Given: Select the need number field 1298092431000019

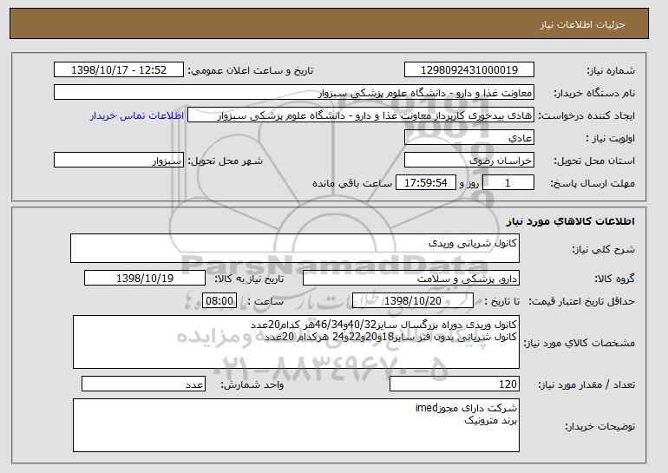Looking at the screenshot, I should click(x=469, y=70).
